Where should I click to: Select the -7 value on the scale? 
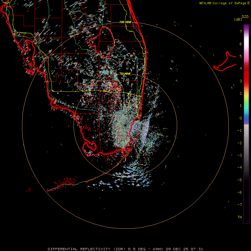[x=240, y=205]
